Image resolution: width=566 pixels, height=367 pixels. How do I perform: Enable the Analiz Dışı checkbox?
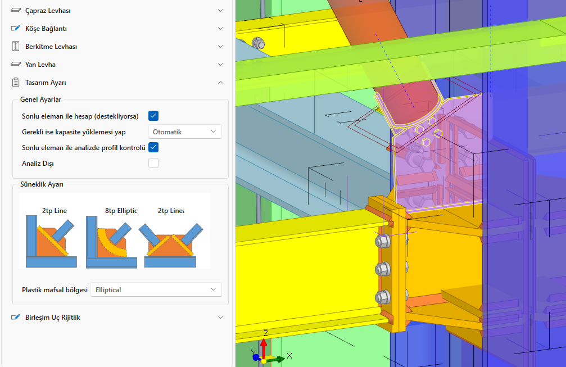coord(153,163)
